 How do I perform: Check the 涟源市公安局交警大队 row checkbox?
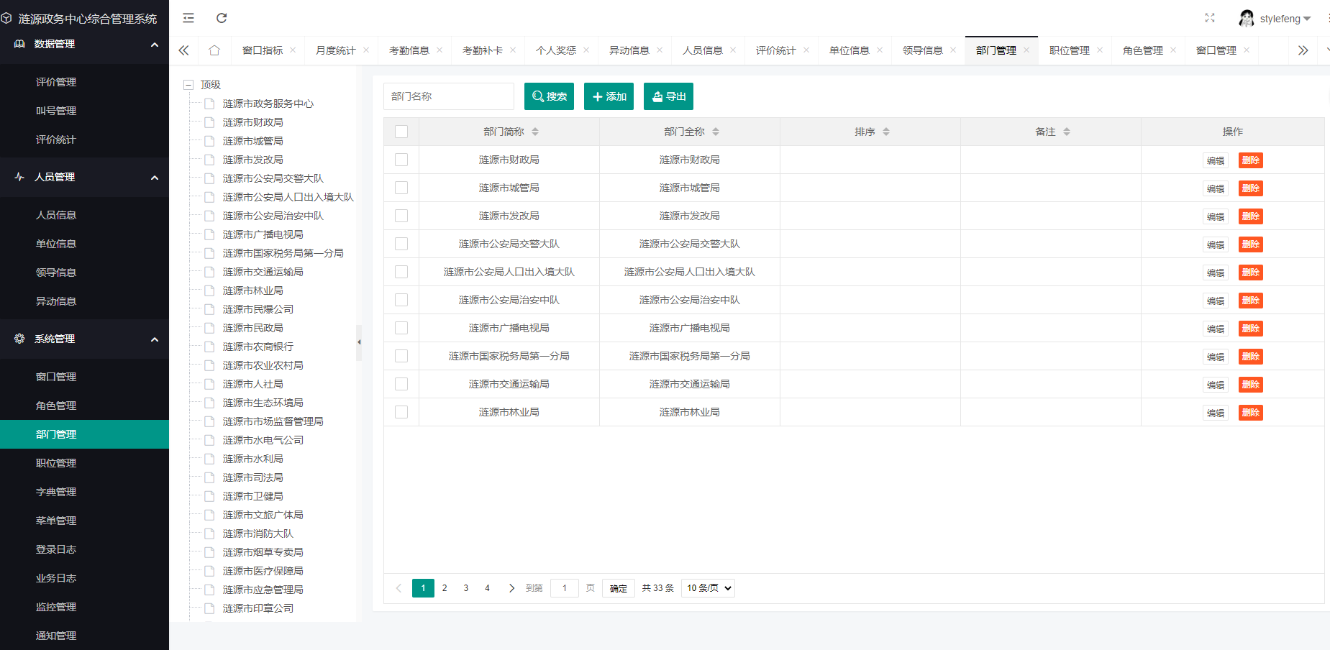pyautogui.click(x=401, y=244)
